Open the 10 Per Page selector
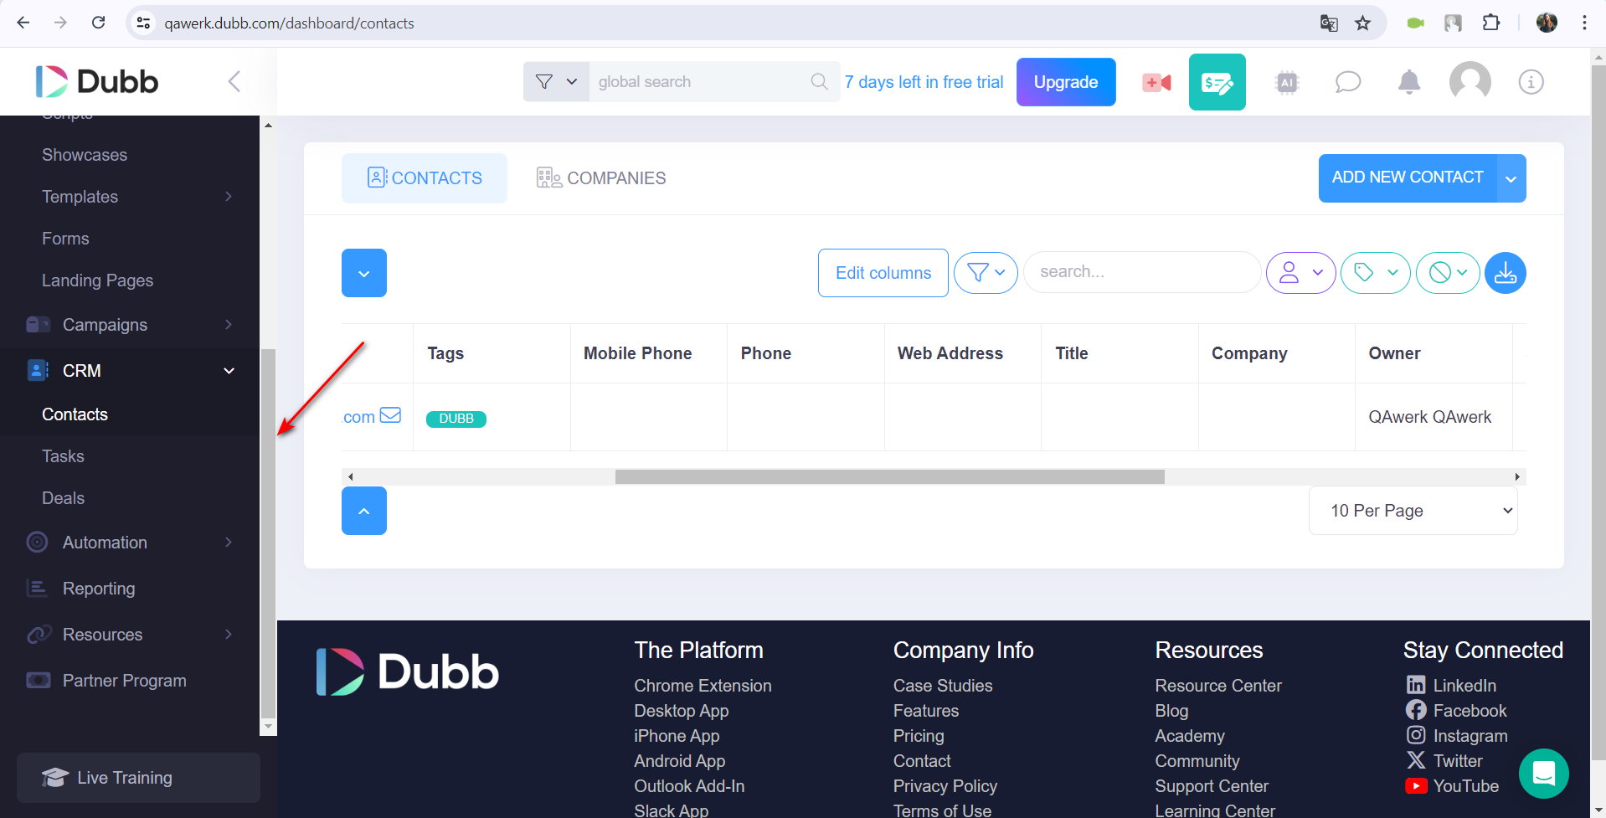Screen dimensions: 1606x818 click(1413, 510)
